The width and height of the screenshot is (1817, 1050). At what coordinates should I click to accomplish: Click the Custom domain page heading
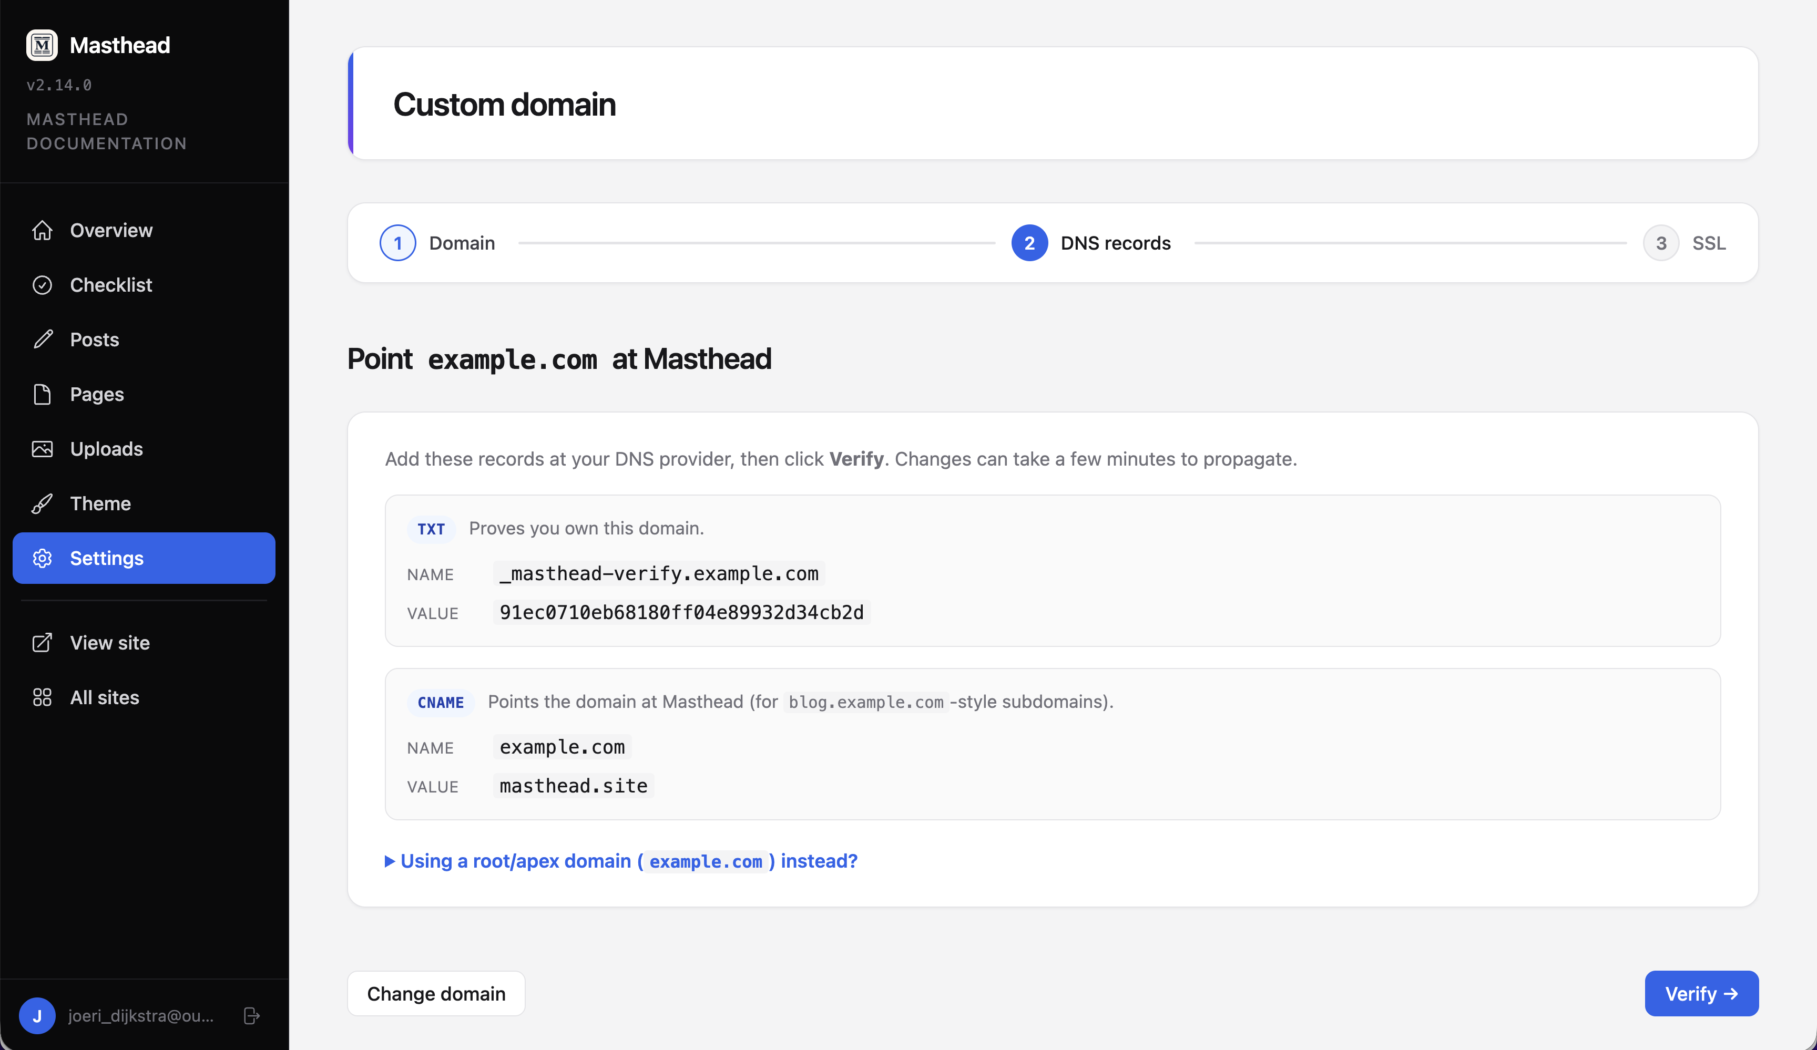click(x=505, y=105)
